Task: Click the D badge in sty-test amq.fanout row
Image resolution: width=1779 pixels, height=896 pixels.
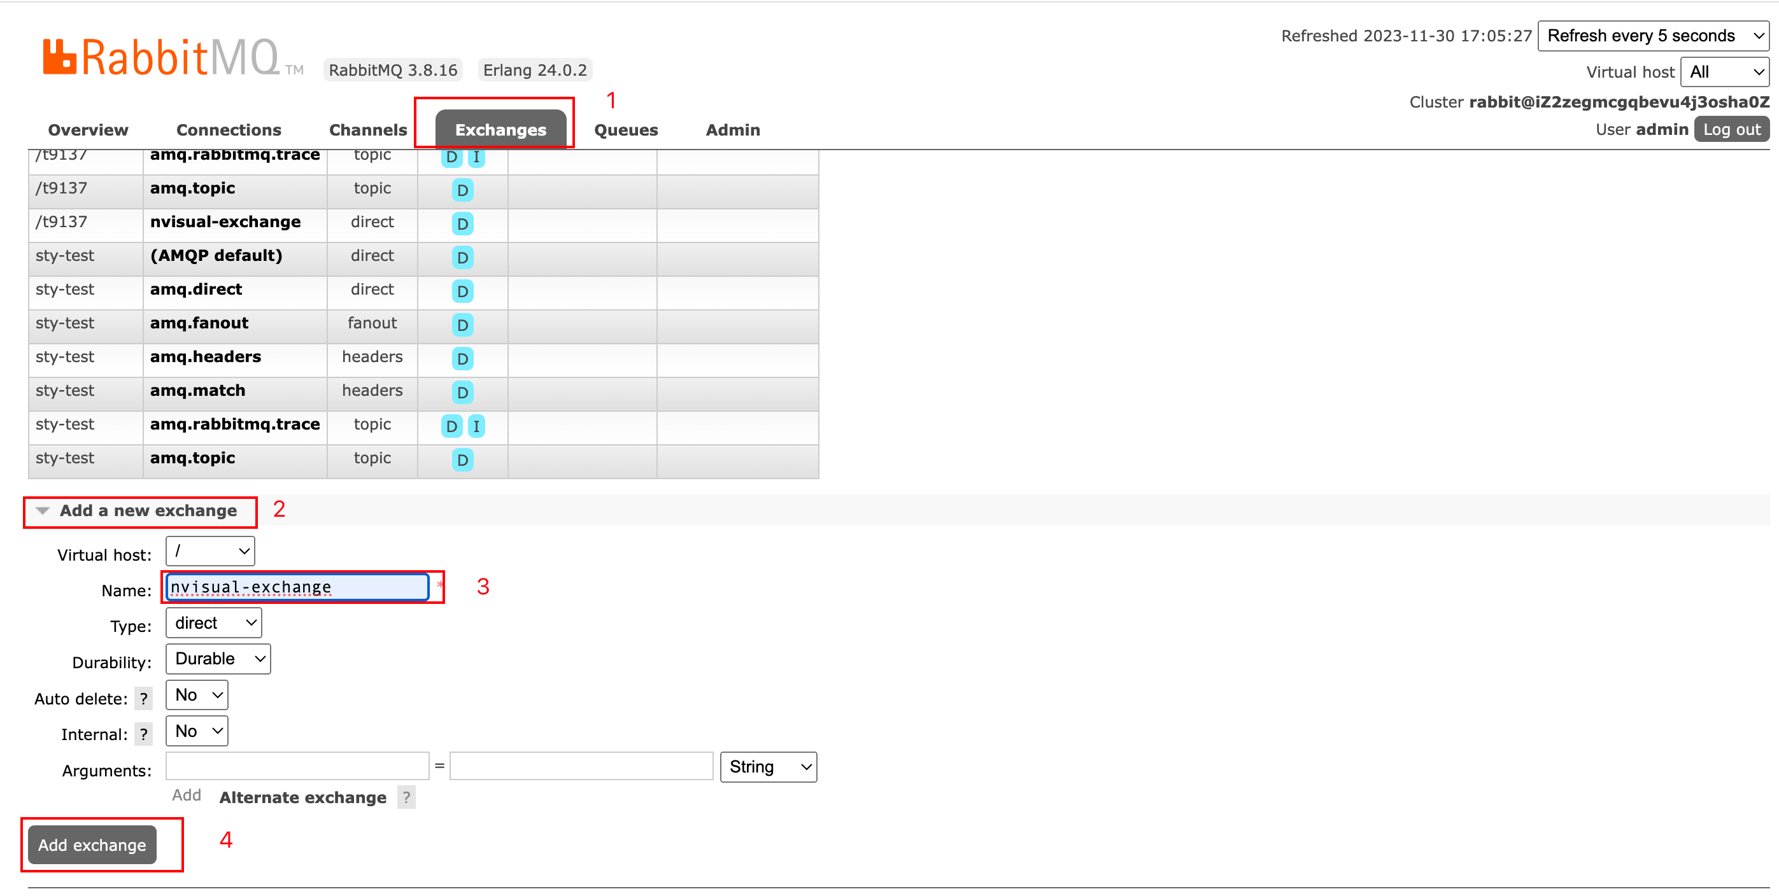Action: coord(462,325)
